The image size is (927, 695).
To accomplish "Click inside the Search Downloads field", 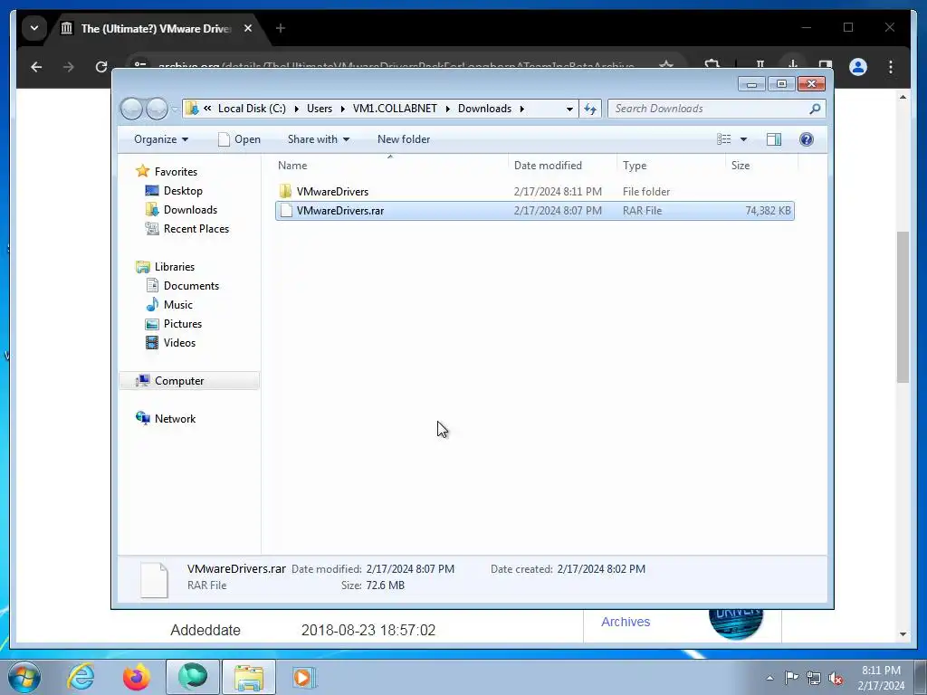I will [x=708, y=109].
